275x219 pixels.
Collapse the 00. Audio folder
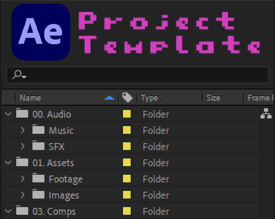8,114
